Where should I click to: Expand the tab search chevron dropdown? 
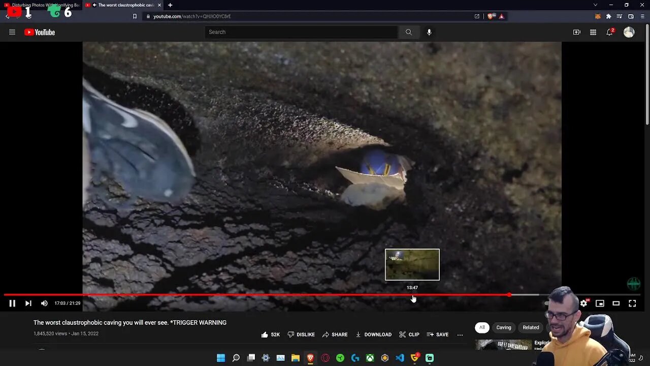pyautogui.click(x=595, y=5)
